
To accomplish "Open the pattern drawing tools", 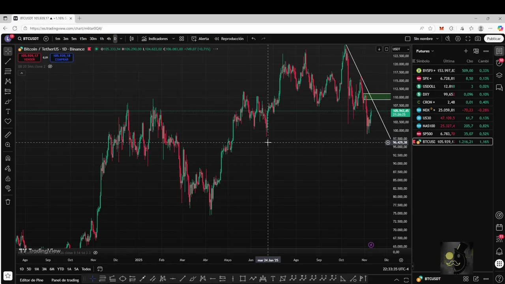I will pos(8,81).
